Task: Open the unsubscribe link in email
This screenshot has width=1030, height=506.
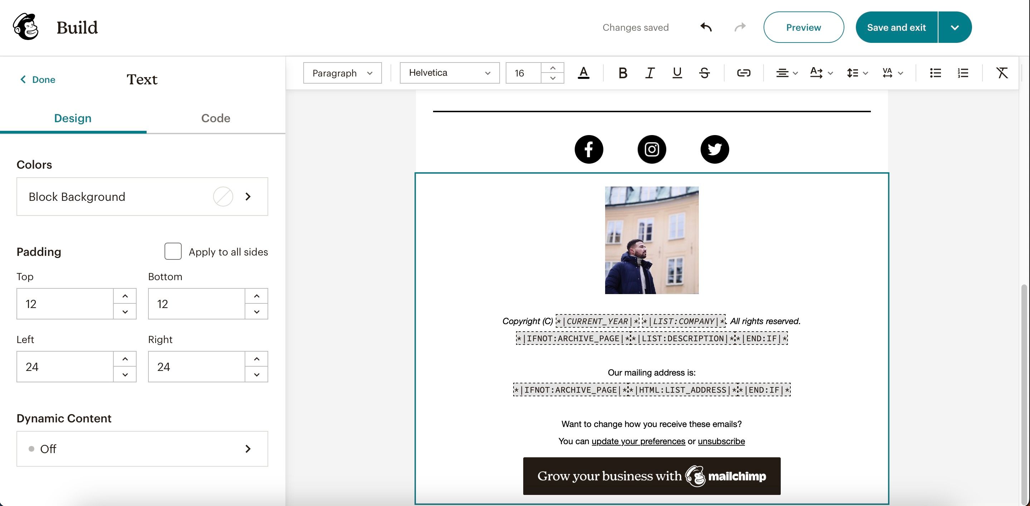Action: [721, 441]
